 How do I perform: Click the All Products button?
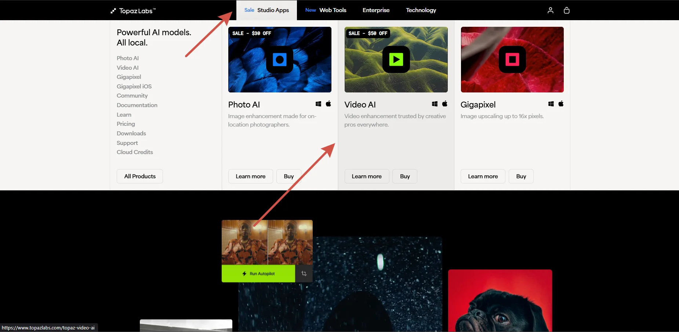pos(140,176)
